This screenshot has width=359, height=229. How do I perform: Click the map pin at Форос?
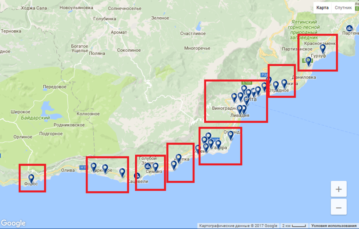click(x=31, y=178)
